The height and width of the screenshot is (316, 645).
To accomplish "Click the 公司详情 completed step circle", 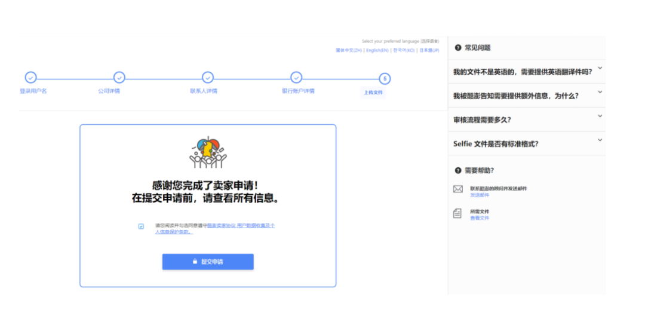I will (119, 78).
